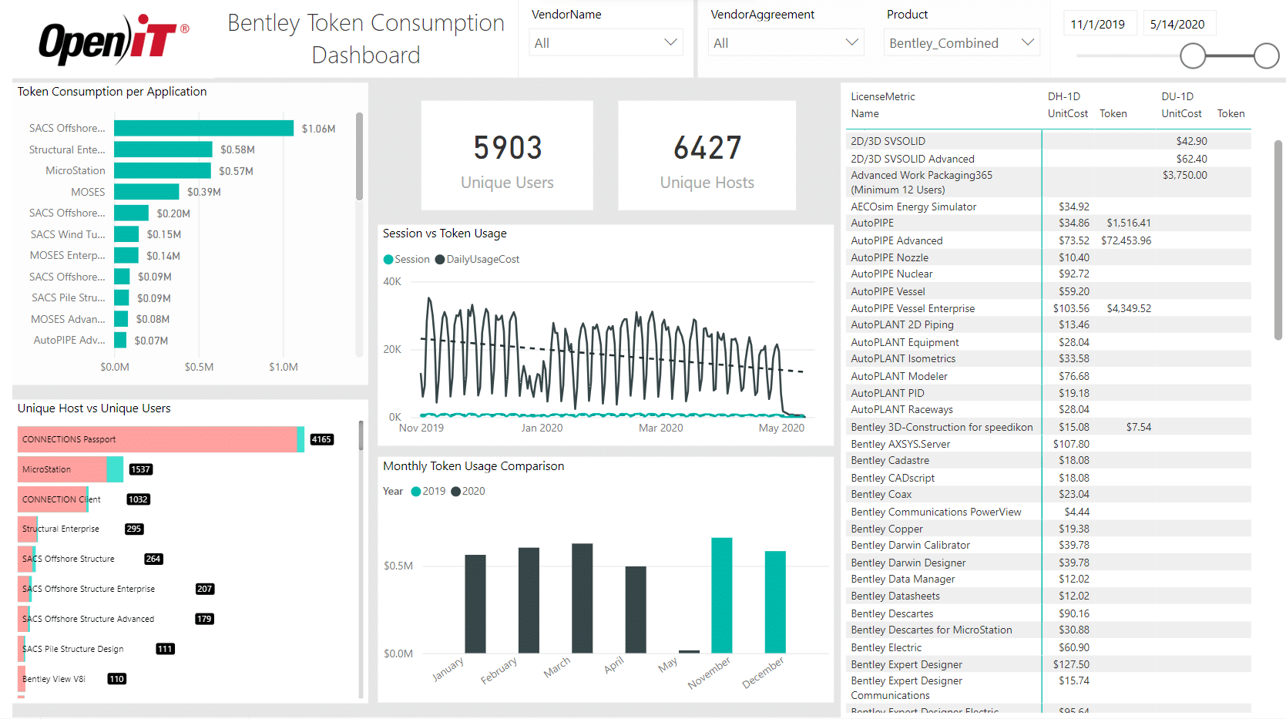
Task: Select the April 2020 bar
Action: [x=636, y=610]
